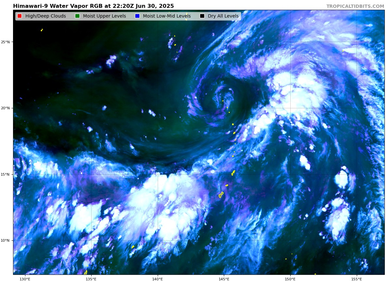
Task: Click the 130°E longitude label
Action: 25,279
